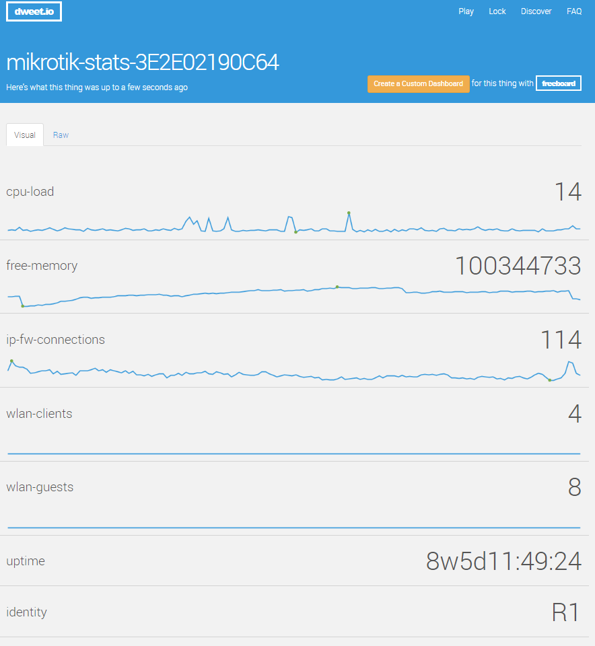The width and height of the screenshot is (595, 646).
Task: Click the identity value R1
Action: pos(566,612)
